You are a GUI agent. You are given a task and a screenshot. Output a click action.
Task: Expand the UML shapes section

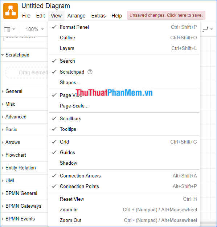coord(24,180)
